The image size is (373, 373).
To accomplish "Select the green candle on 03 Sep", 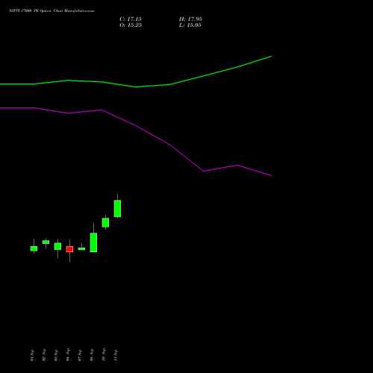I will 57,246.
